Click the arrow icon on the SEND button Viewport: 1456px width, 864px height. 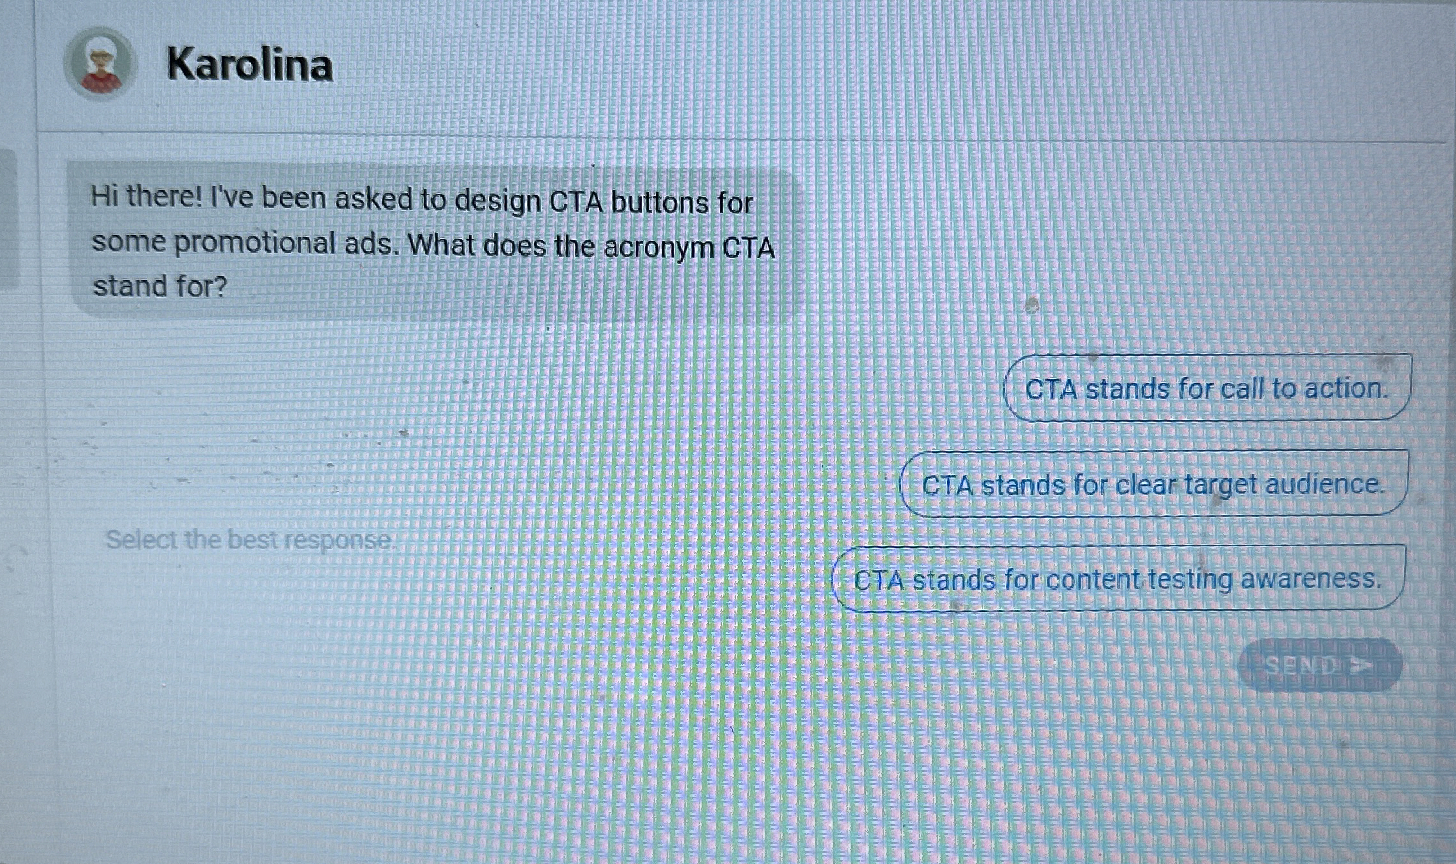click(1361, 665)
